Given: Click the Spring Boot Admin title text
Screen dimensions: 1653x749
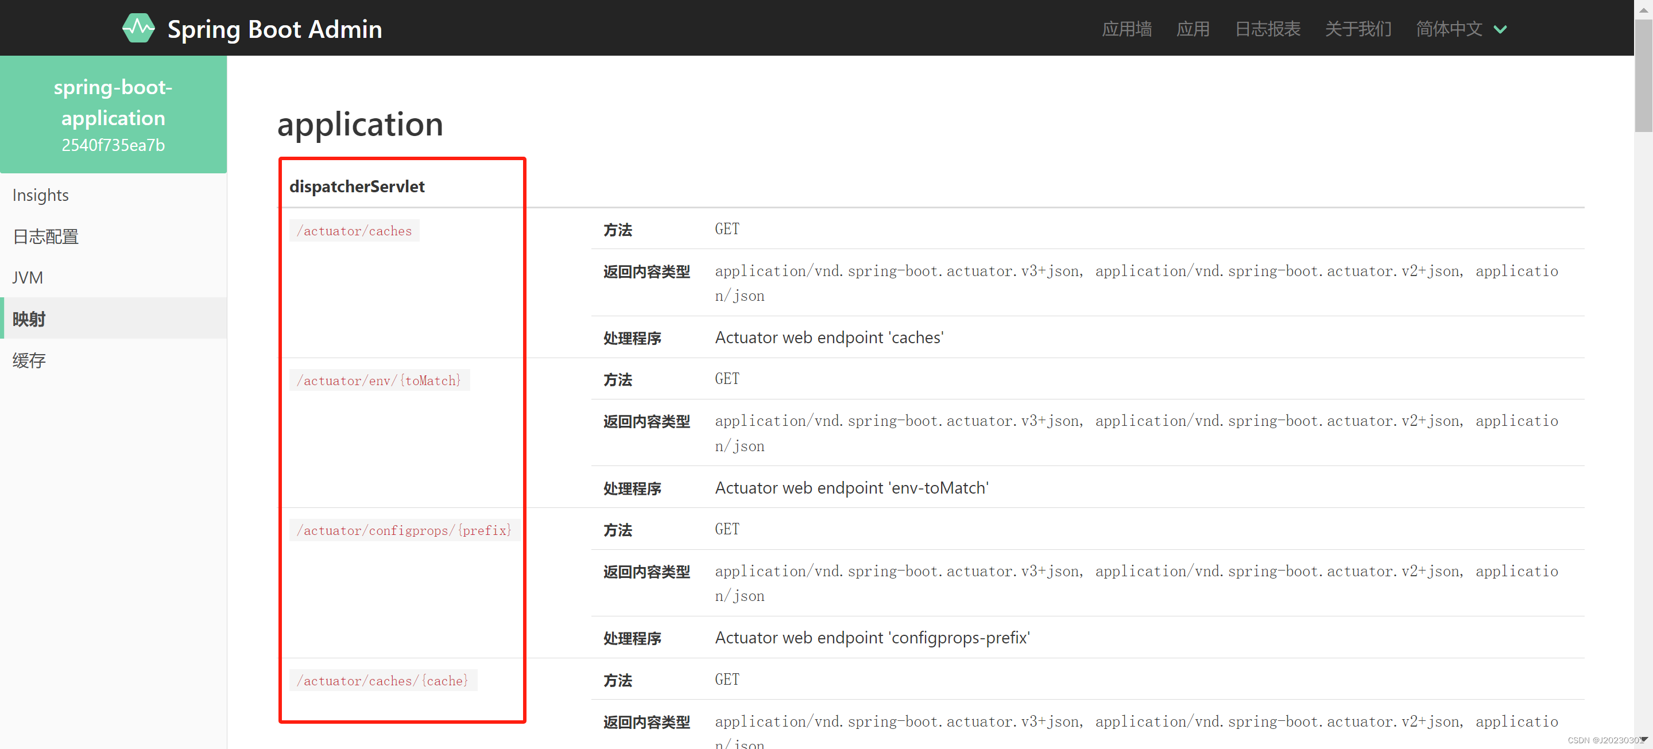Looking at the screenshot, I should (274, 29).
